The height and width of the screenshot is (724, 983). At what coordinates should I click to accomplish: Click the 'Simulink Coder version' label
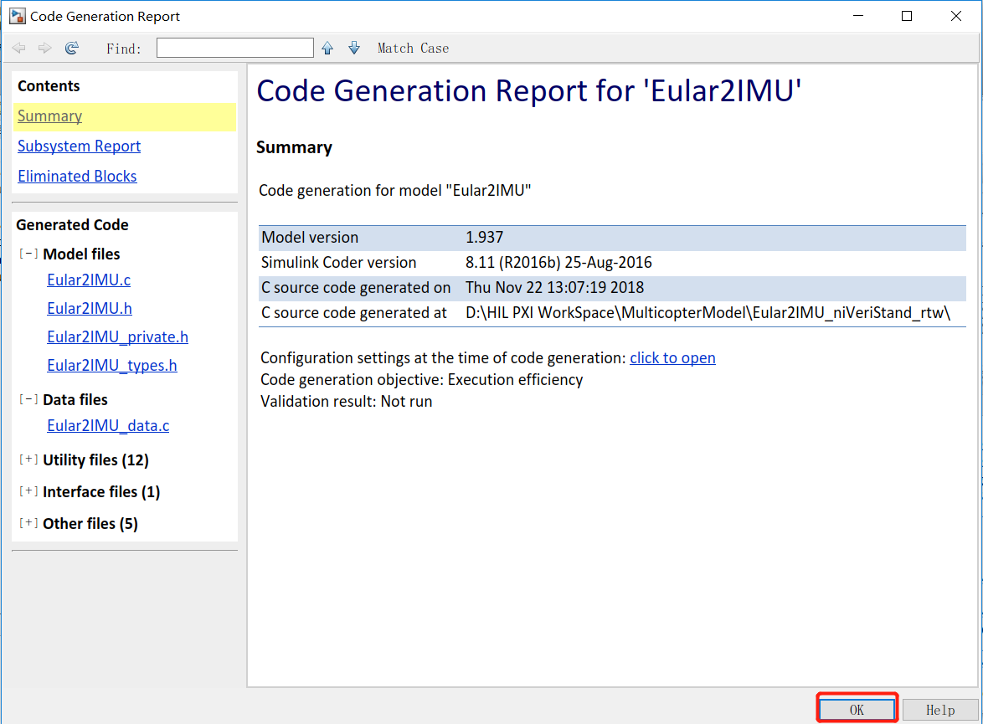coord(338,263)
